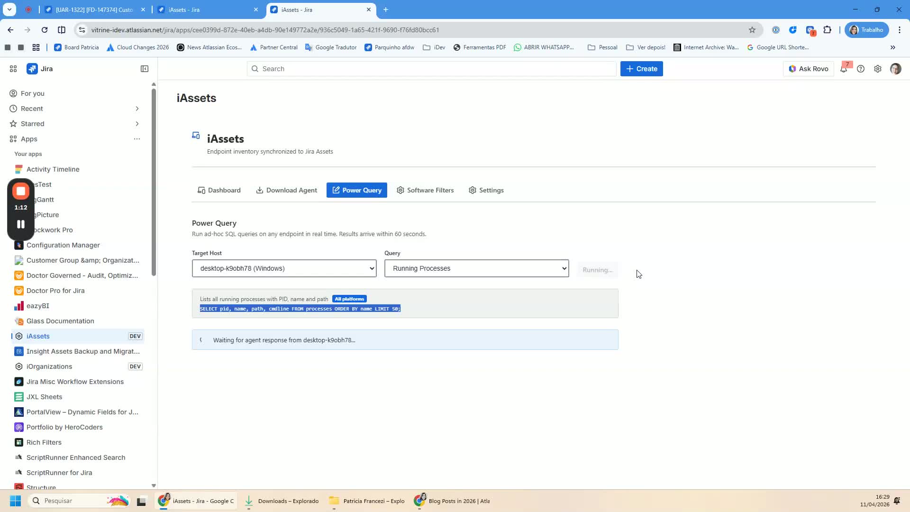
Task: Click the Windows taskbar search box
Action: [79, 501]
